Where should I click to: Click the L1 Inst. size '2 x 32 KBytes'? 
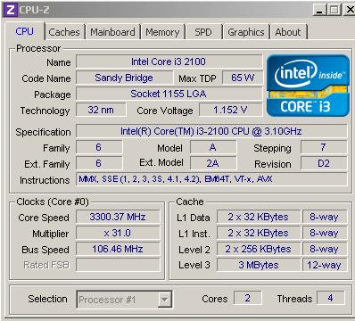tap(259, 233)
